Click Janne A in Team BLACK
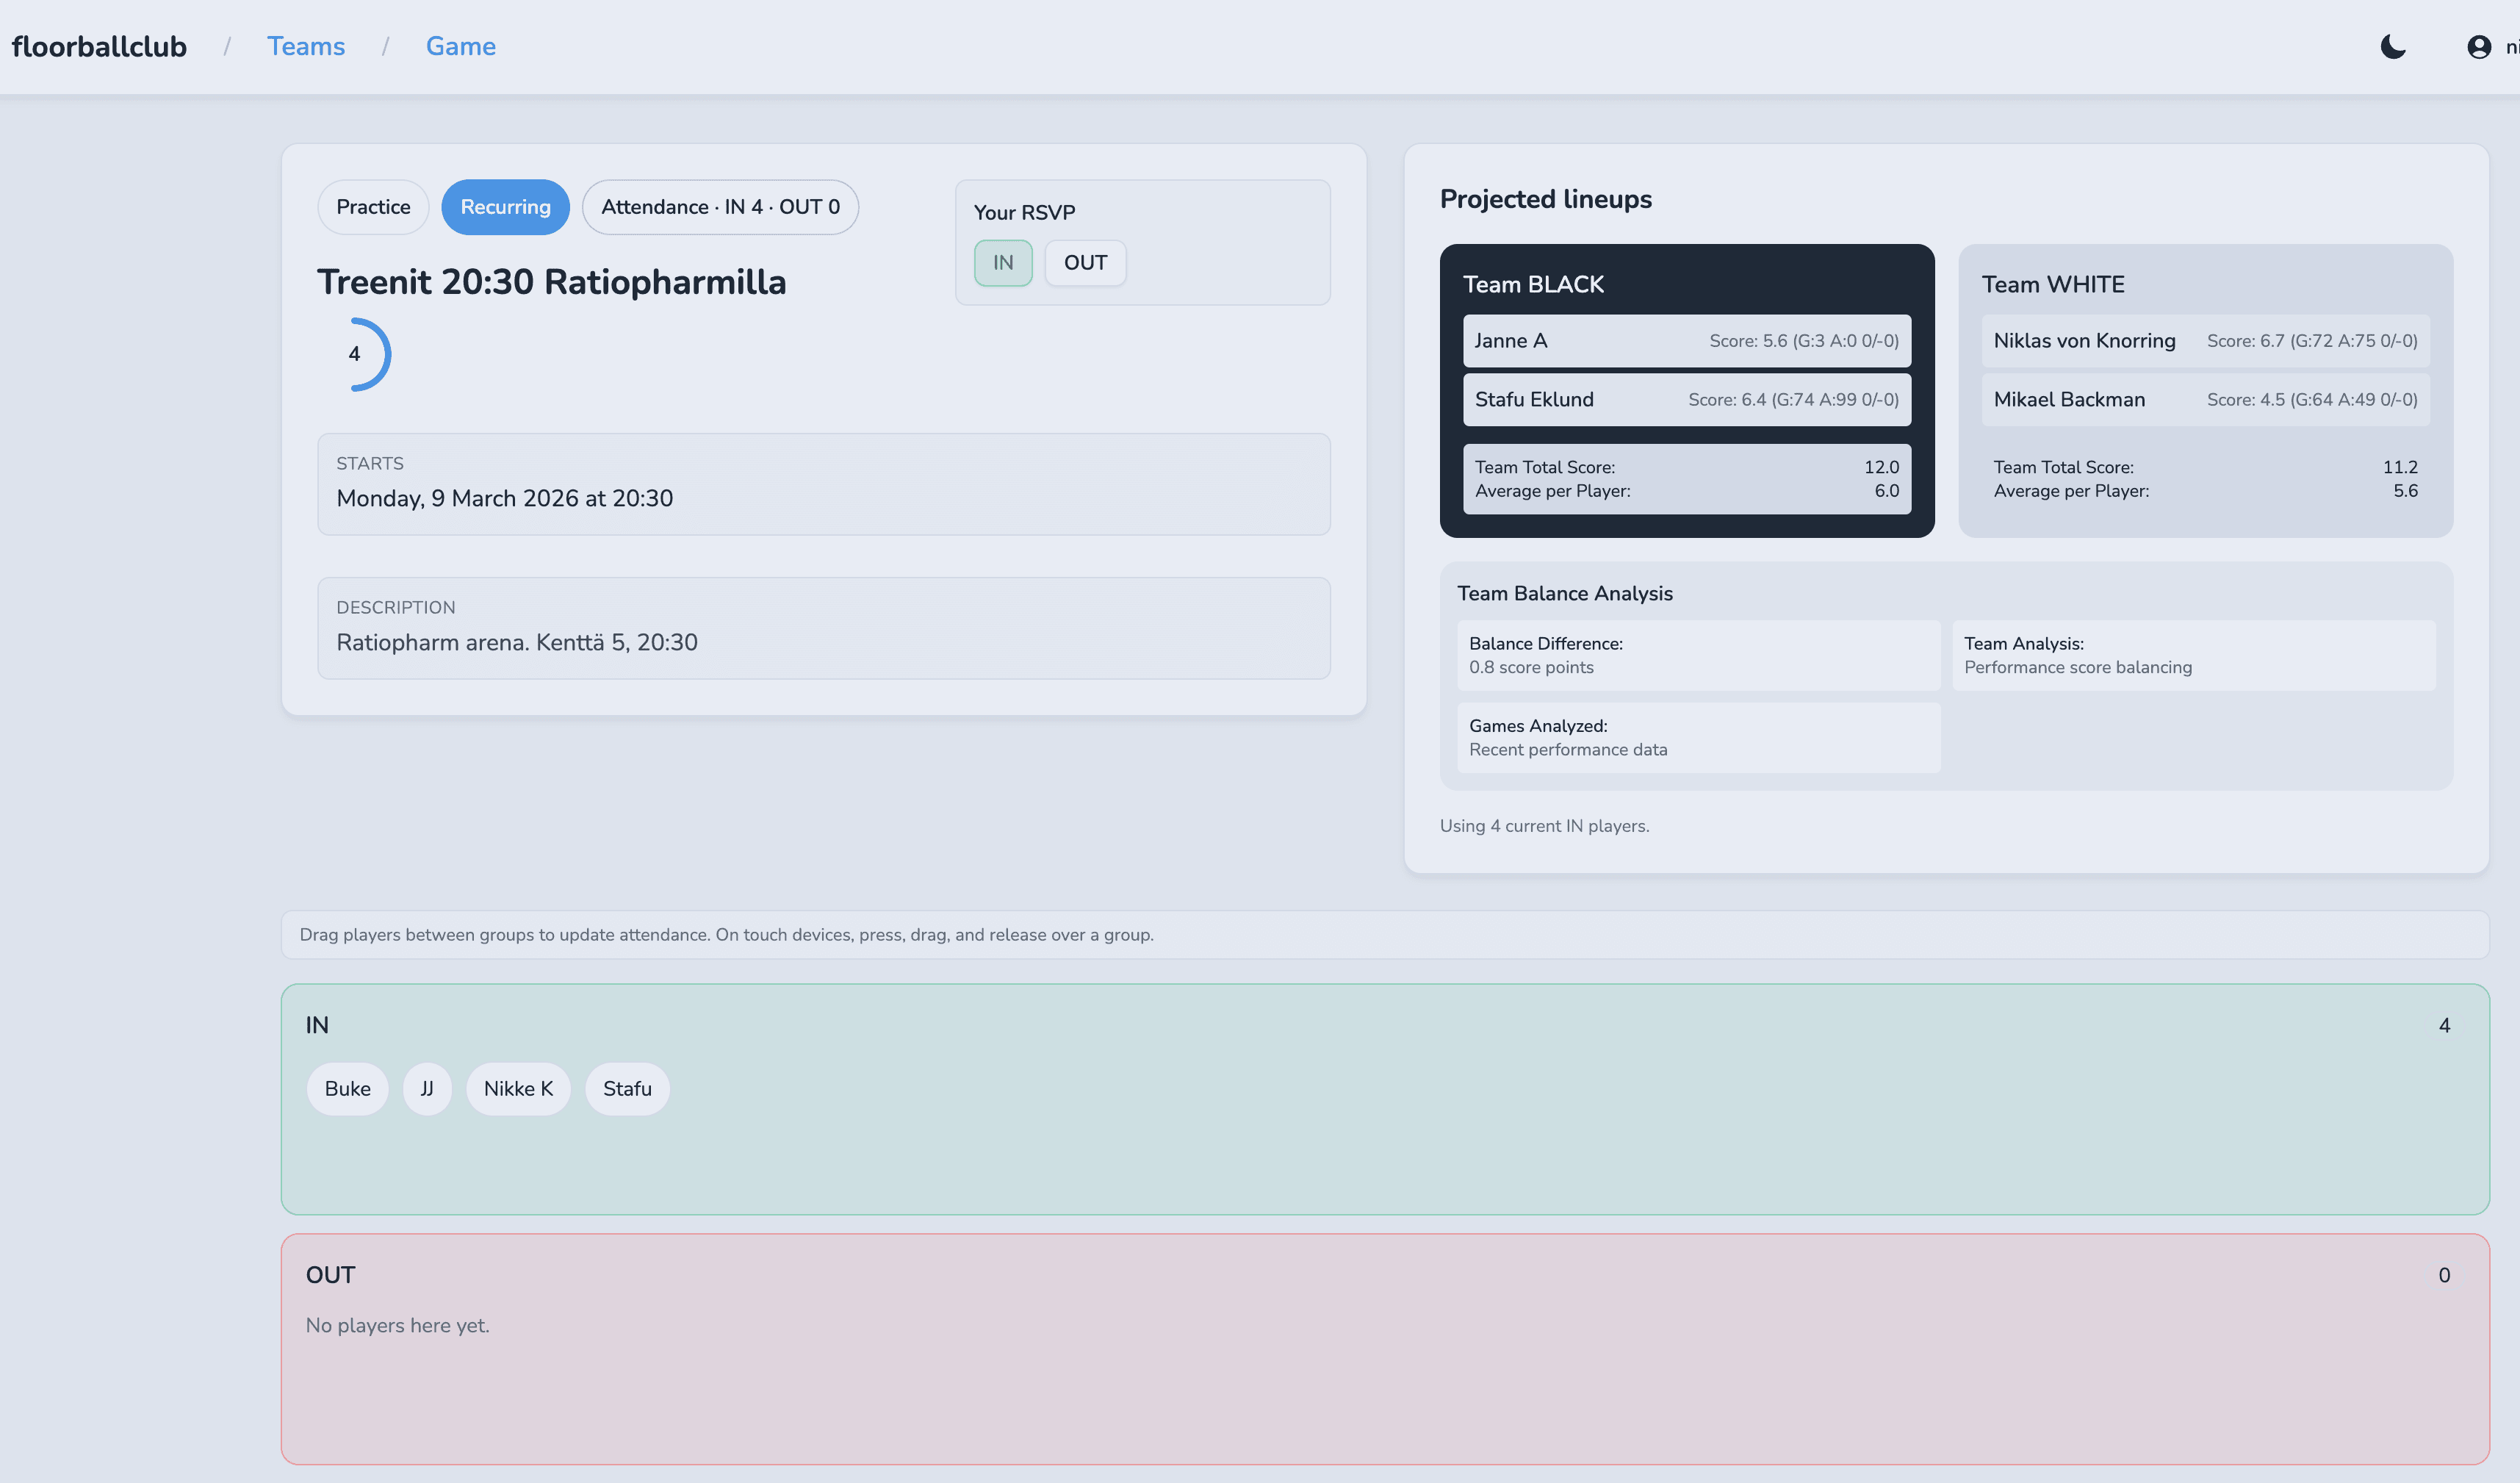The image size is (2520, 1483). pos(1686,341)
